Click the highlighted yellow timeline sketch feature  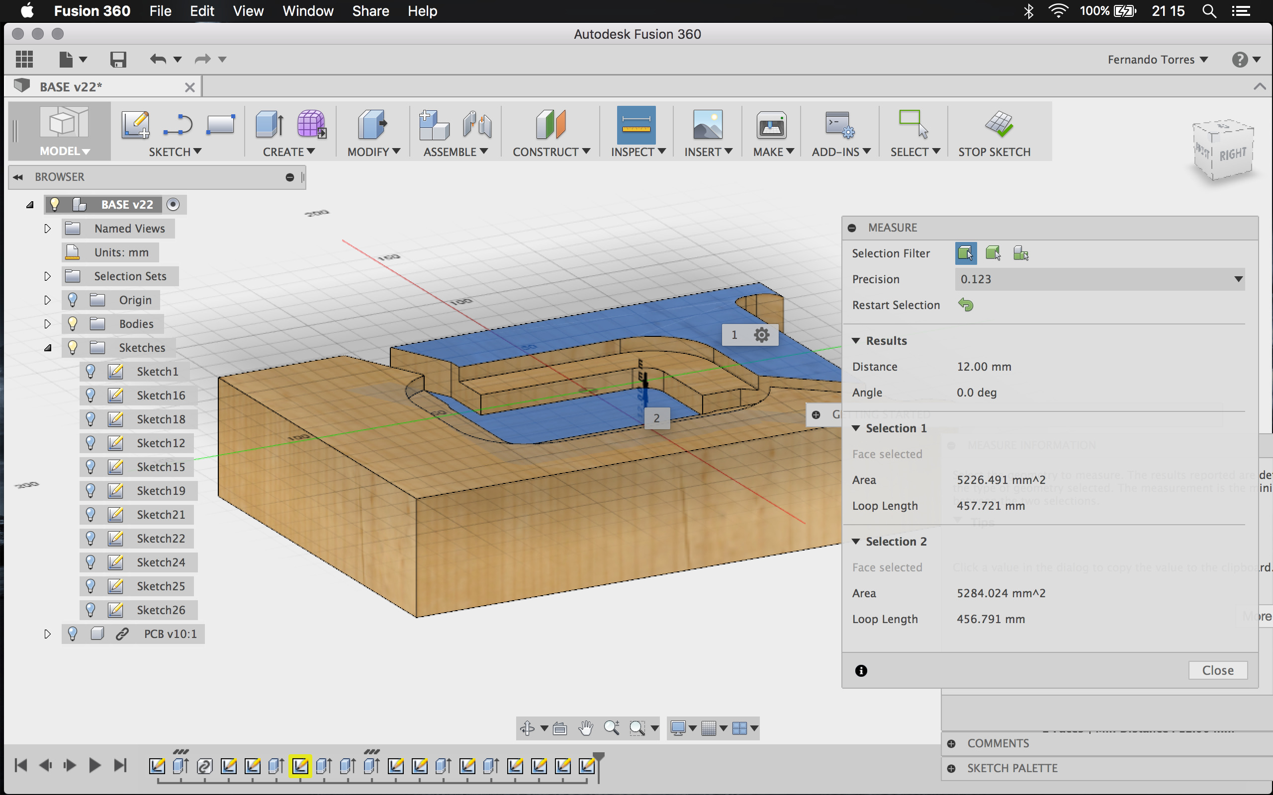tap(300, 766)
